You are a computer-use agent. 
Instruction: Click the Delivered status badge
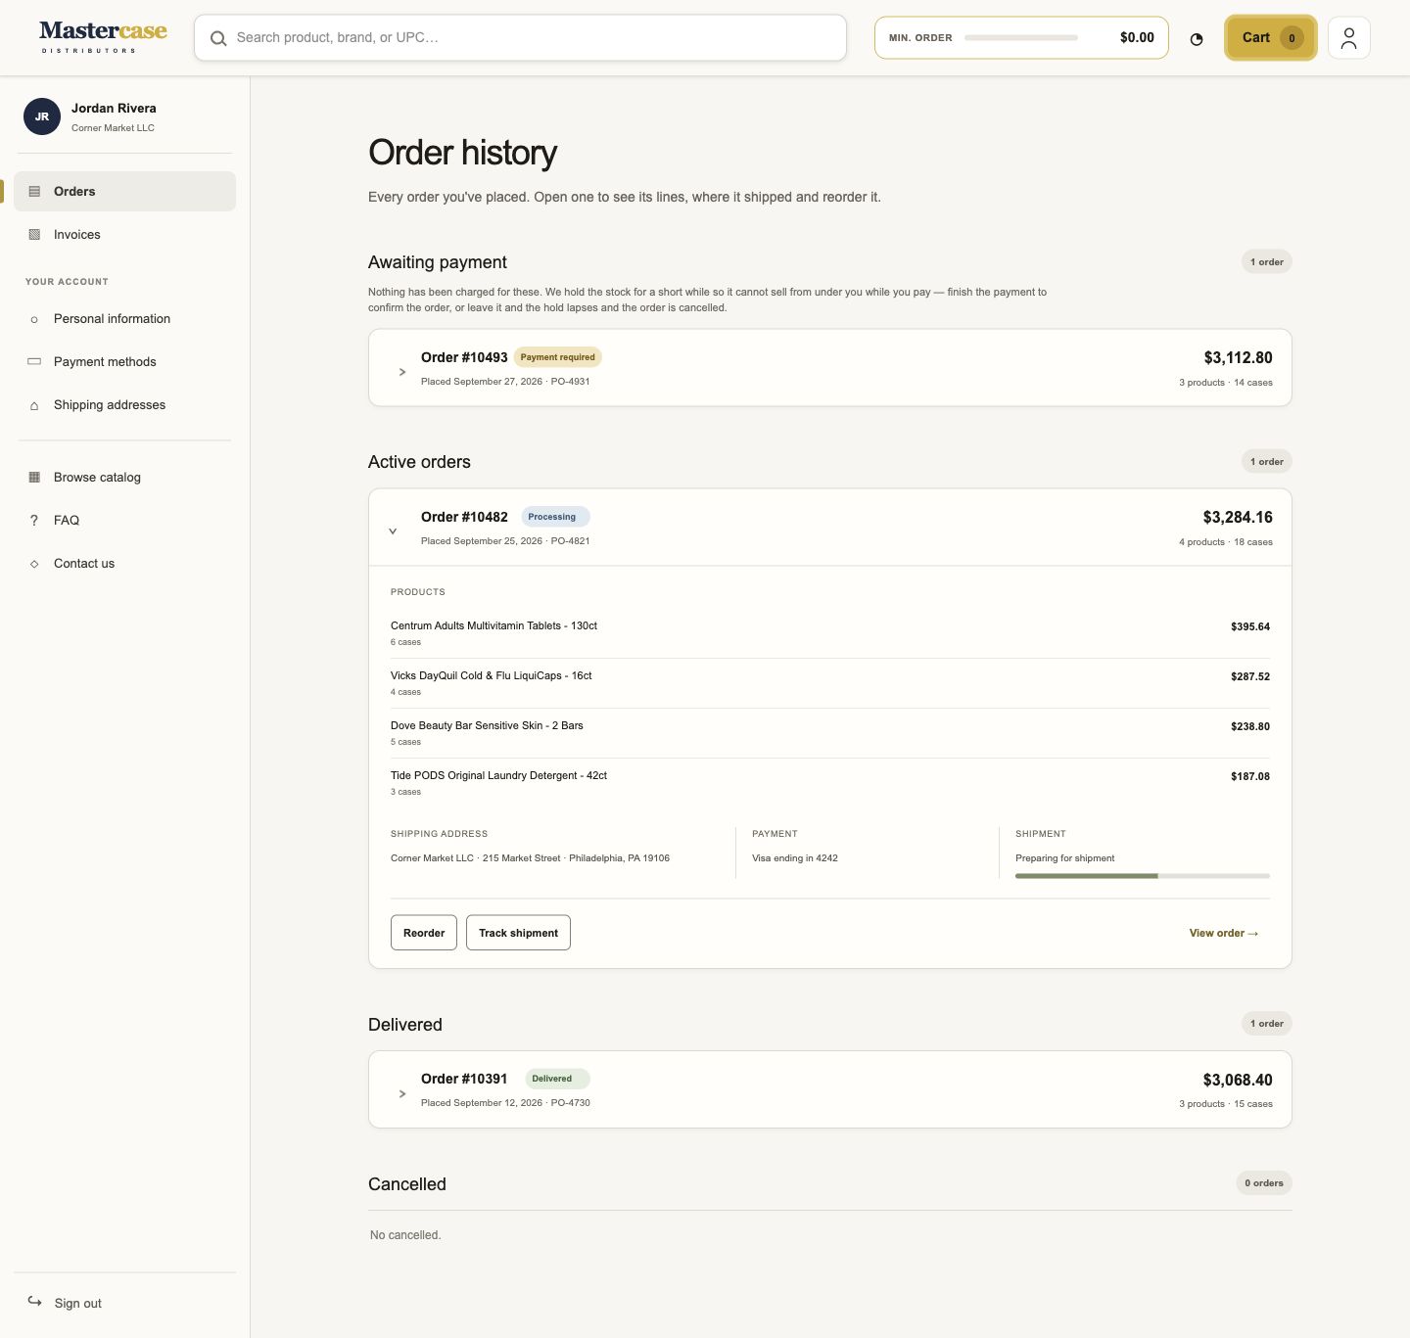[557, 1079]
